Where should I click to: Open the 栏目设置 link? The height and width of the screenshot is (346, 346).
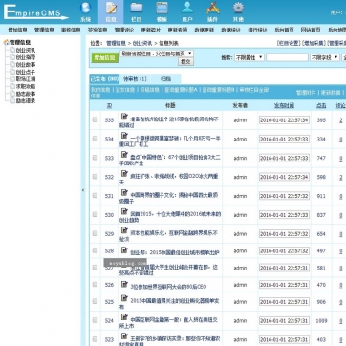coord(289,43)
